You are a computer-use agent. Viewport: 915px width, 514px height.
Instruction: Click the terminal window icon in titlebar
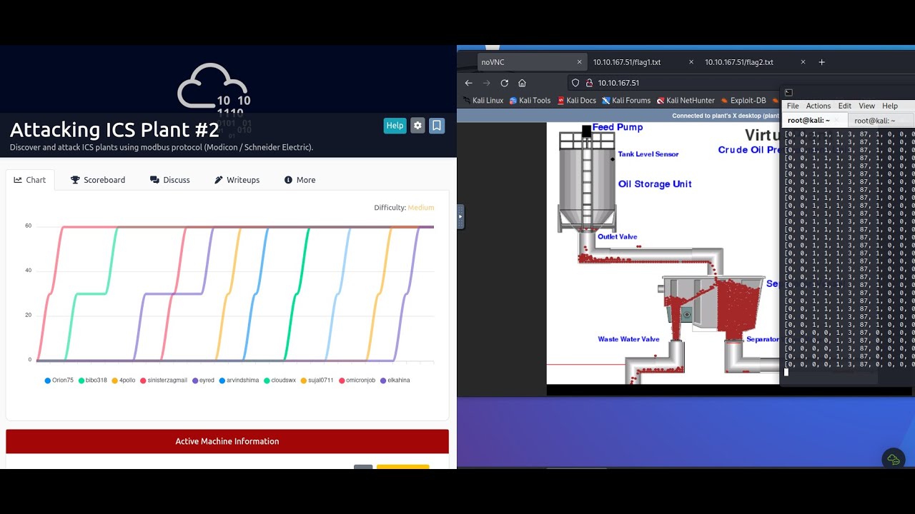click(x=788, y=93)
